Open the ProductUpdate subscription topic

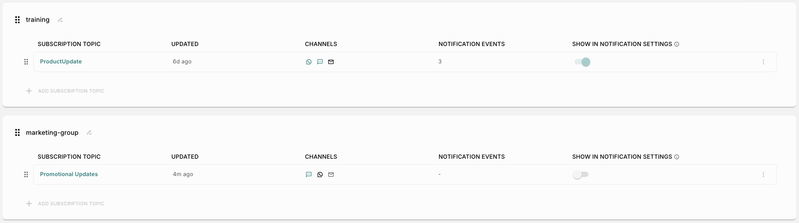coord(61,62)
